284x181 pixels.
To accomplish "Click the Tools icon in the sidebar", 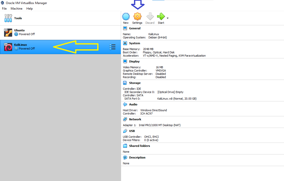I will [8, 18].
